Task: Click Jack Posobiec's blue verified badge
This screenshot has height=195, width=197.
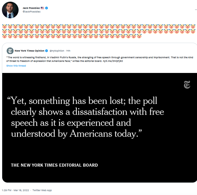Action: pyautogui.click(x=47, y=8)
